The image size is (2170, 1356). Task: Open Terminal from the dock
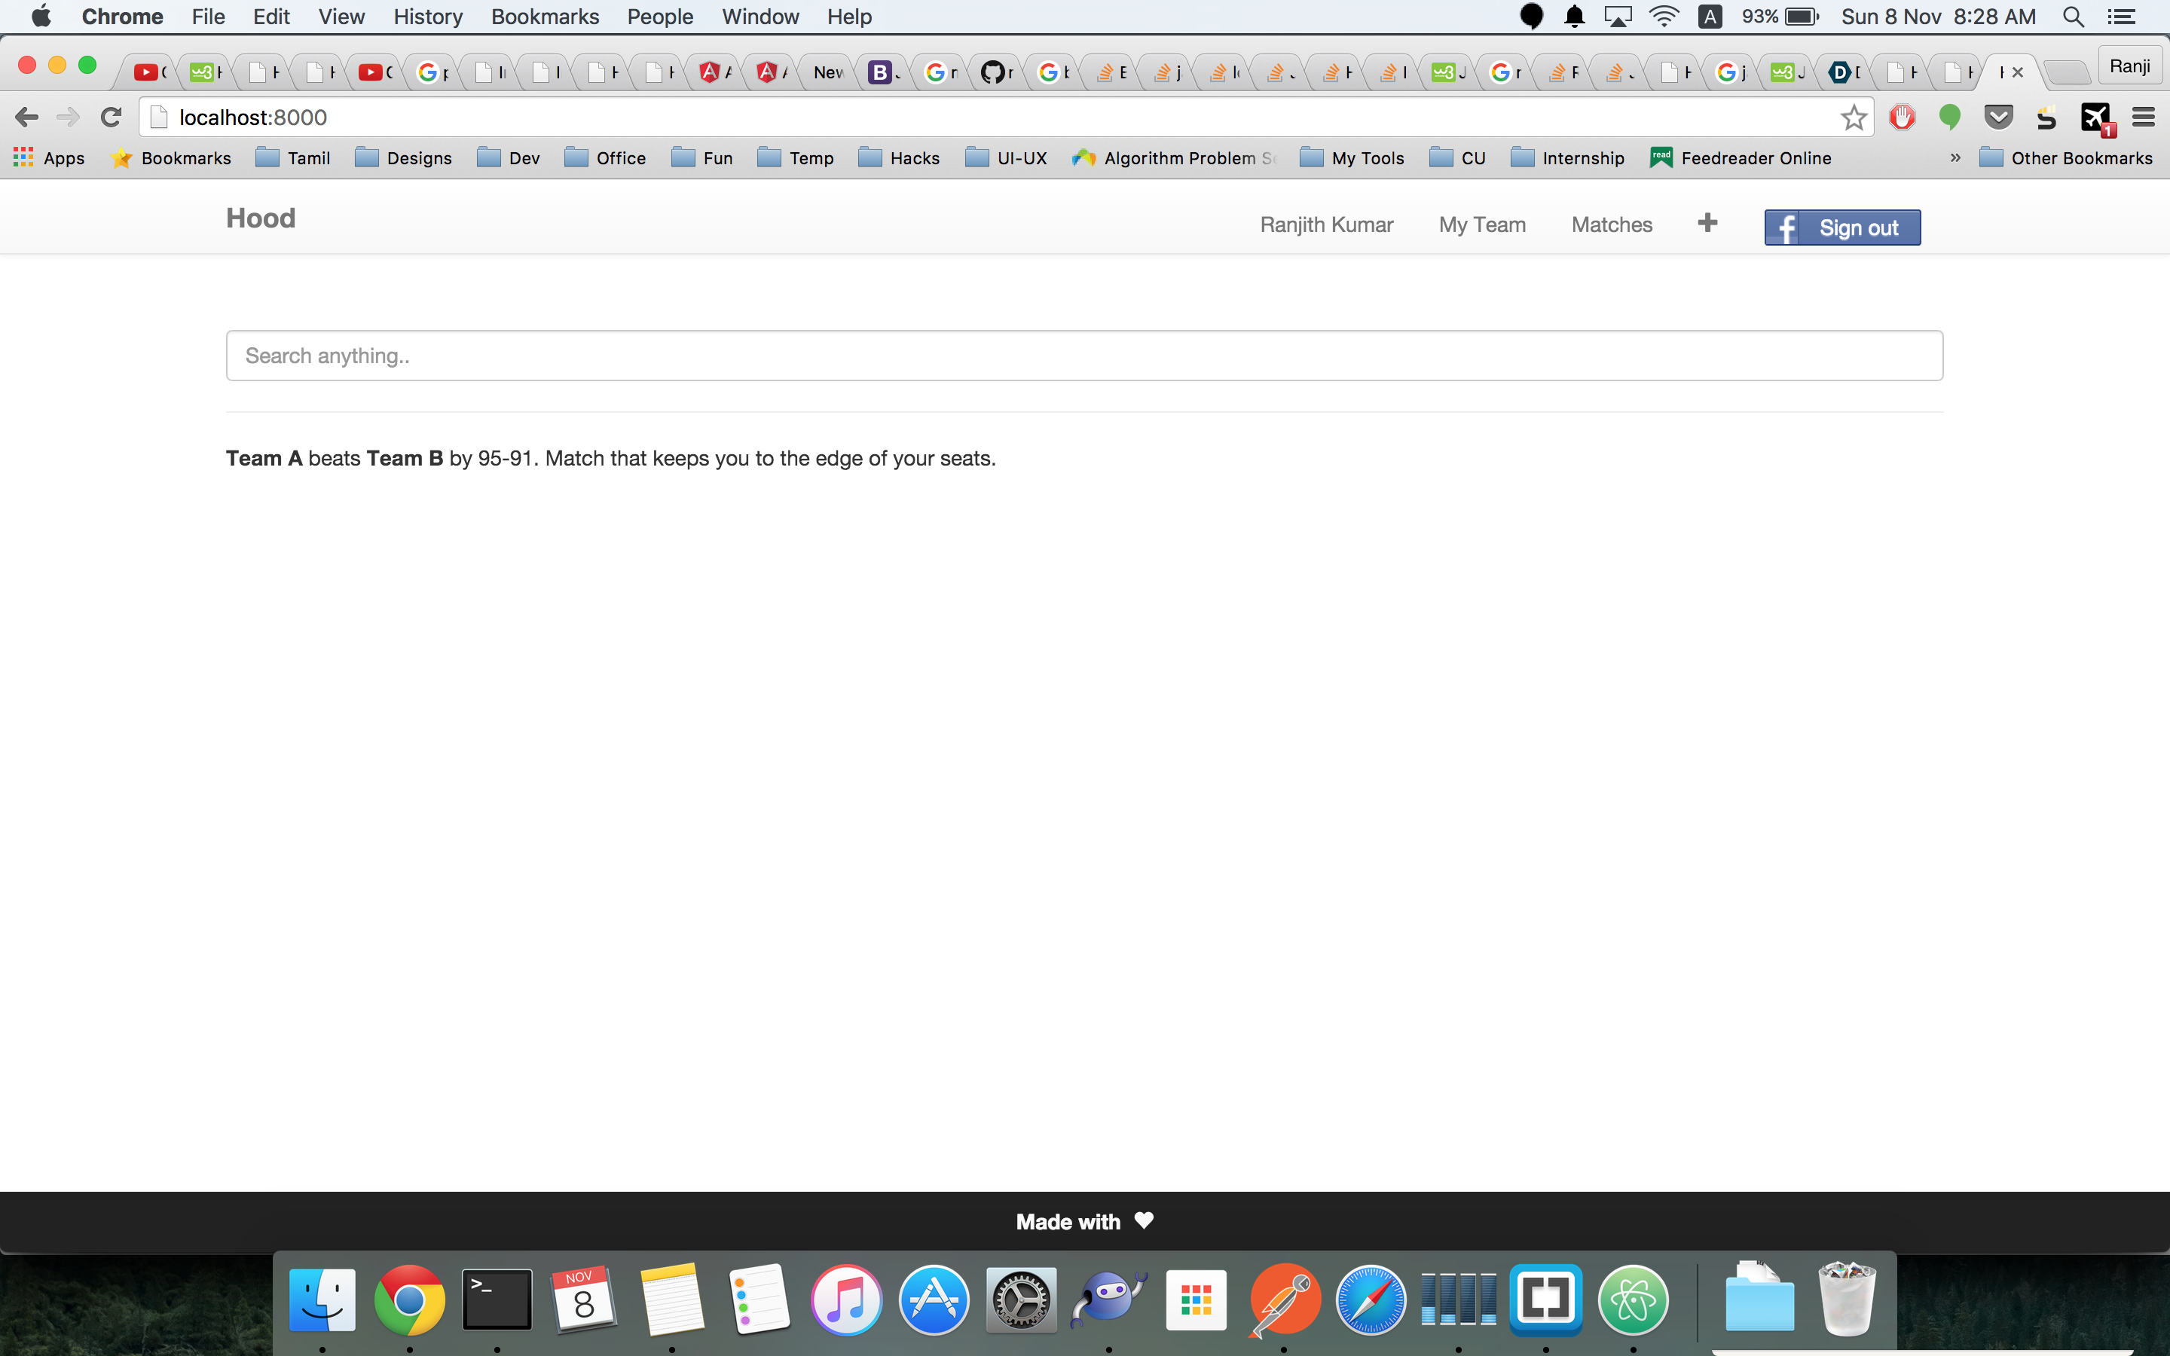[497, 1299]
